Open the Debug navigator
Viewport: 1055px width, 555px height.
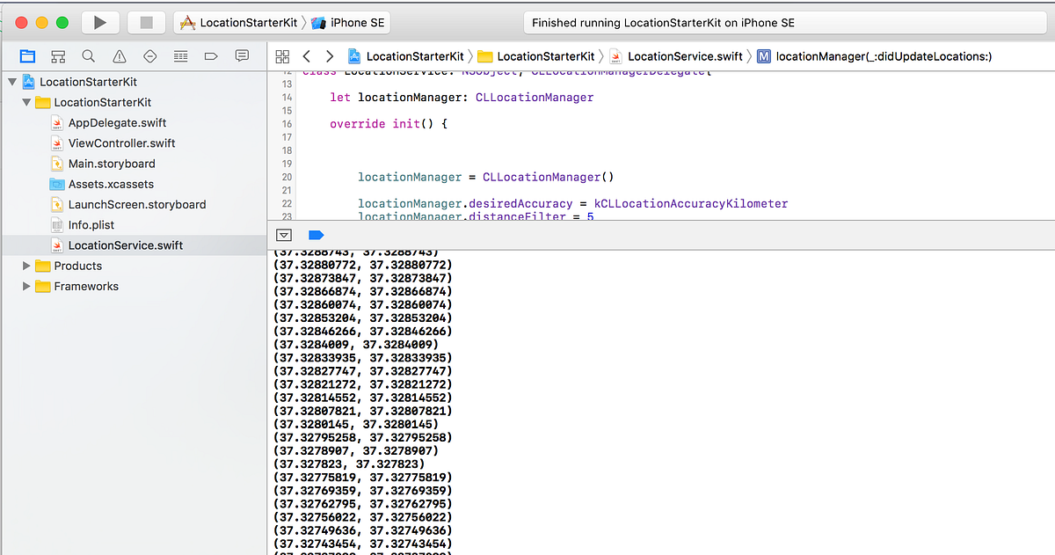181,55
